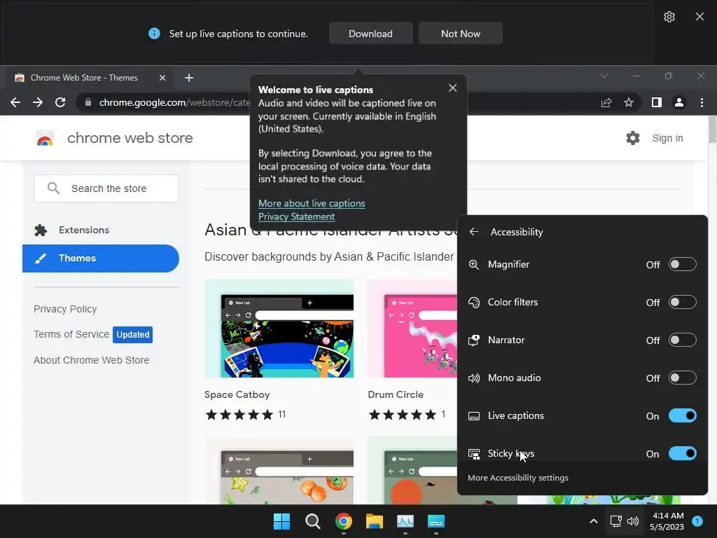717x538 pixels.
Task: Go back in Chrome
Action: click(15, 102)
